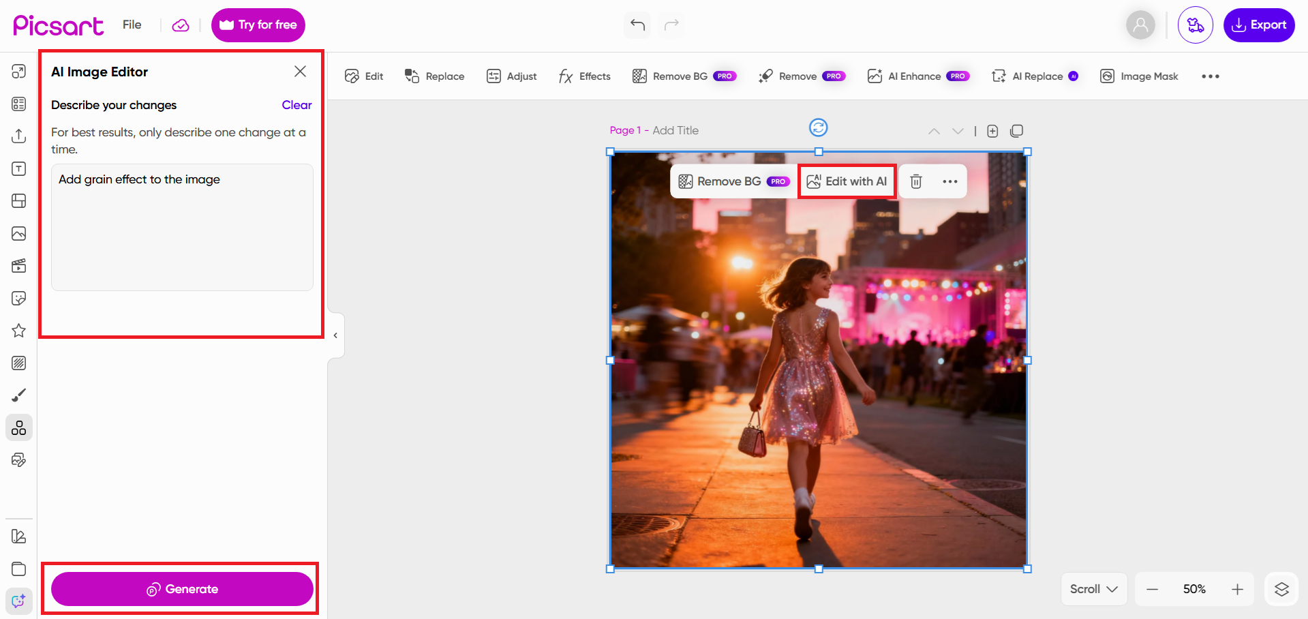The height and width of the screenshot is (619, 1308).
Task: Open the Photos panel in the sidebar
Action: [x=18, y=233]
